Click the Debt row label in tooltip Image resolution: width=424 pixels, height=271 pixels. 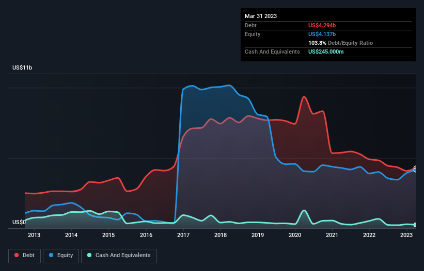(x=250, y=25)
